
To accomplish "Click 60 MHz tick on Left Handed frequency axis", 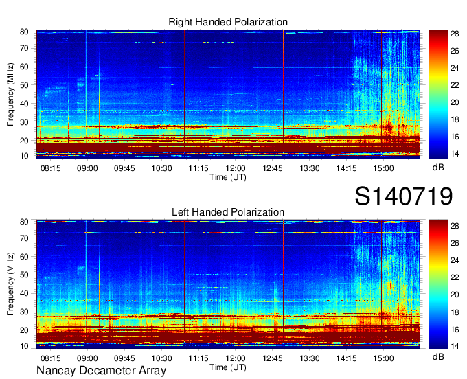I will (x=24, y=257).
